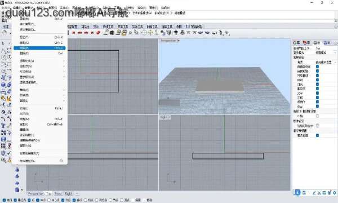This screenshot has width=338, height=203.
Task: Click the fillet curve icon in left toolbar
Action: coord(9,71)
